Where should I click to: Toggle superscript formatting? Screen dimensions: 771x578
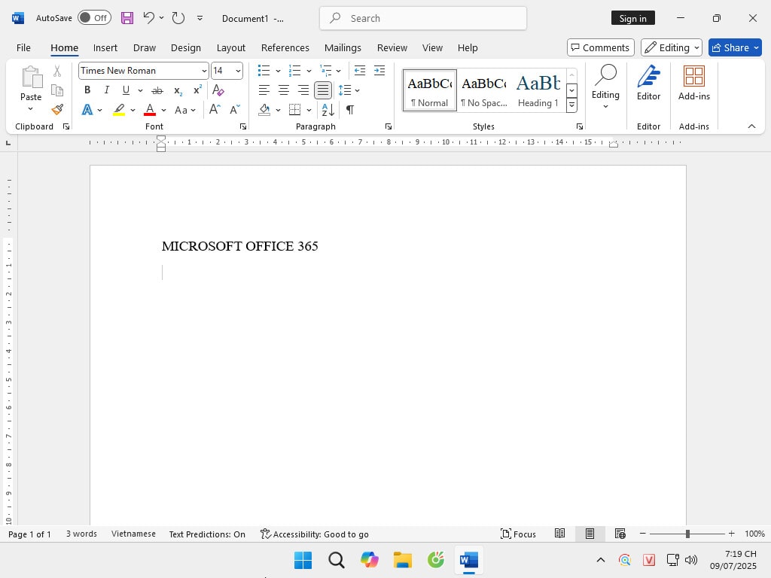coord(198,90)
